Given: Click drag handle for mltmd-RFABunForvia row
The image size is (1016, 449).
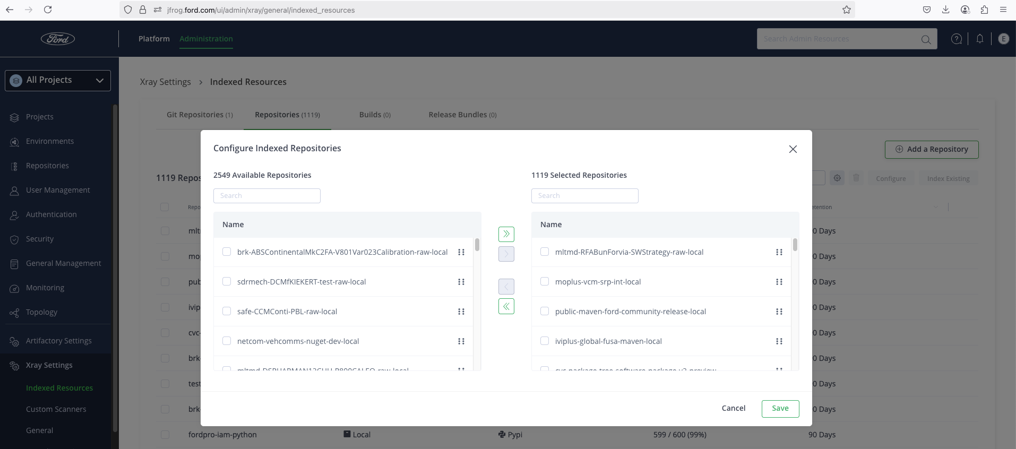Looking at the screenshot, I should pyautogui.click(x=779, y=252).
